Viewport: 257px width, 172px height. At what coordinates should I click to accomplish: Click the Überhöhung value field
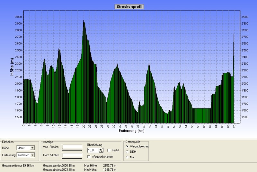pos(93,150)
